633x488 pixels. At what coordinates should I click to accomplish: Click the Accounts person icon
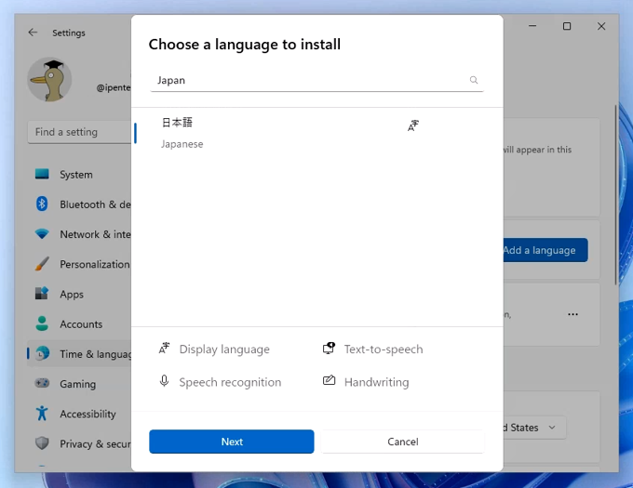click(x=42, y=323)
